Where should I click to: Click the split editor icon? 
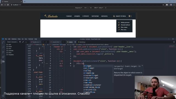[x=174, y=42]
